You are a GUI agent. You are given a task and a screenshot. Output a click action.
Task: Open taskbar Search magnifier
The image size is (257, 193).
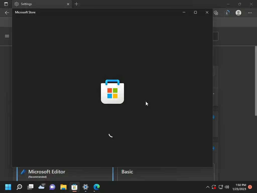pyautogui.click(x=19, y=187)
